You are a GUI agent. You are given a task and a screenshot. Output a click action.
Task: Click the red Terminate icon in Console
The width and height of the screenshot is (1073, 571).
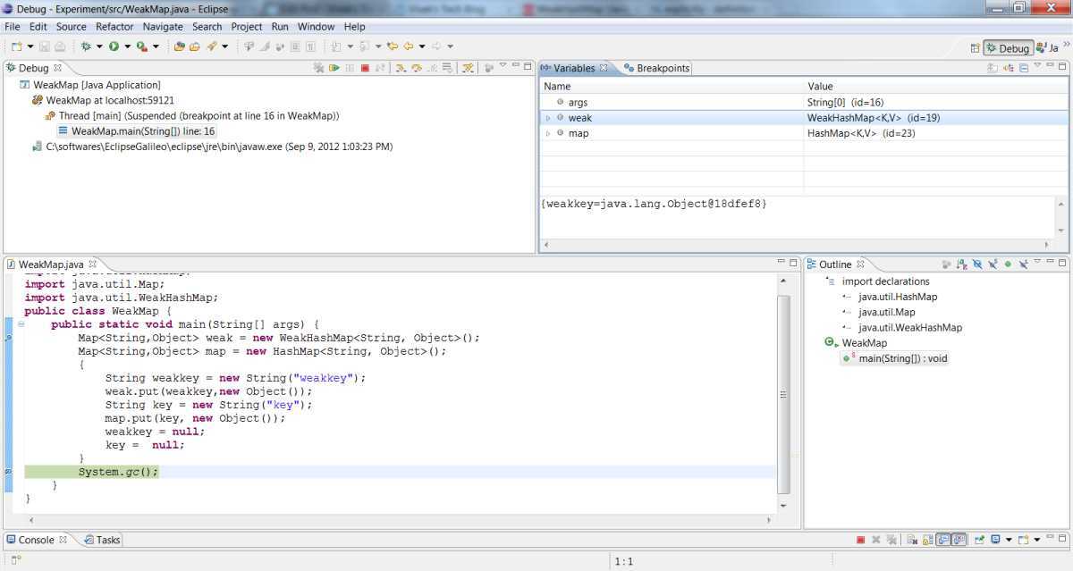click(860, 540)
